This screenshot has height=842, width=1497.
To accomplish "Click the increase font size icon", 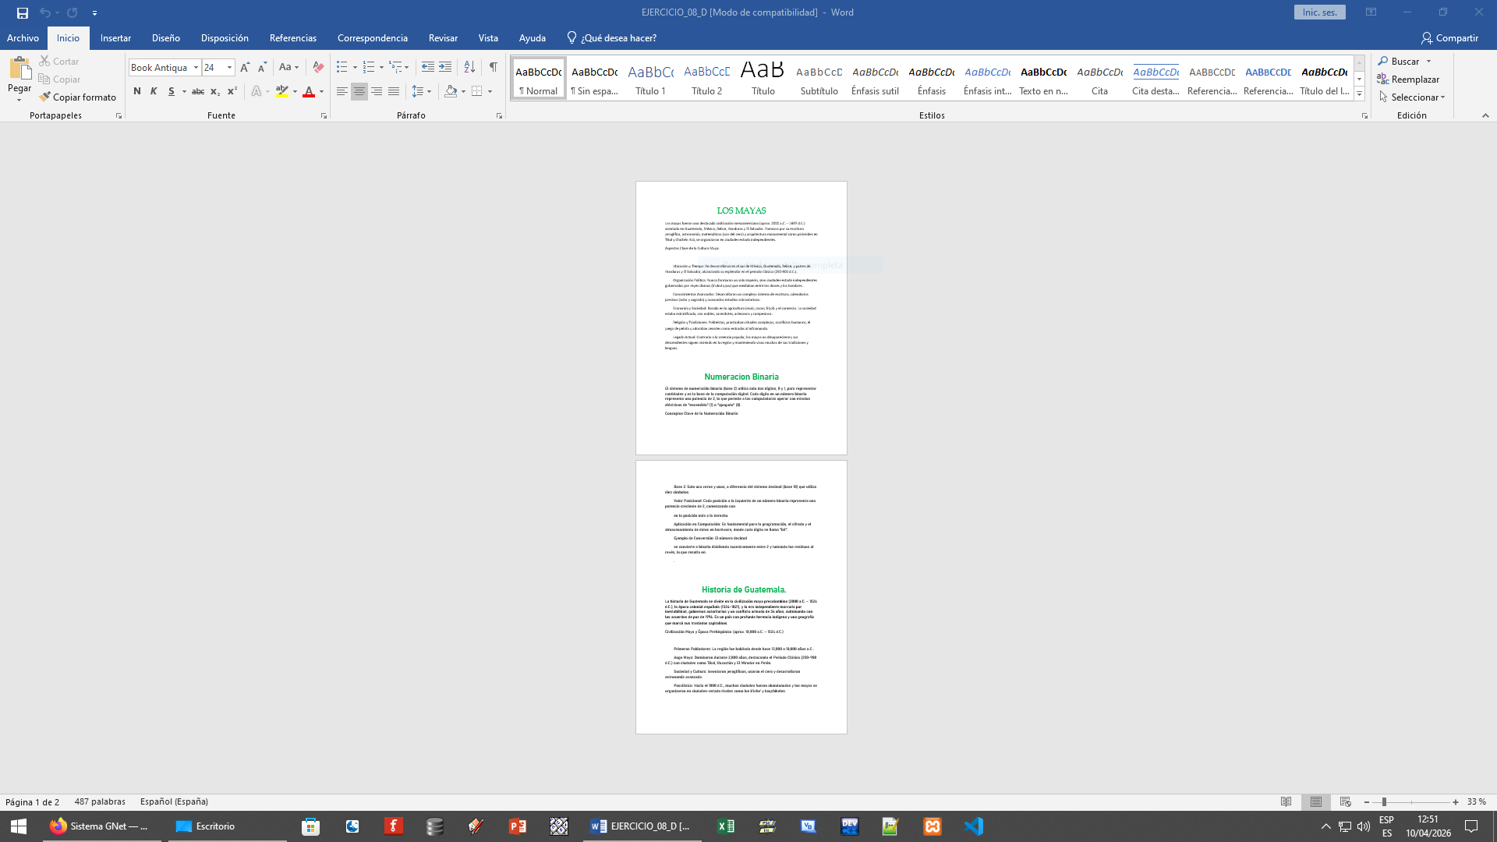I will [x=245, y=67].
